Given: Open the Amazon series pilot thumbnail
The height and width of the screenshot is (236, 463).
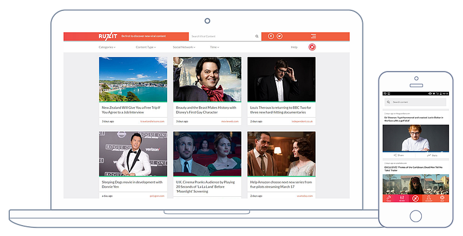Looking at the screenshot, I should coord(281,154).
